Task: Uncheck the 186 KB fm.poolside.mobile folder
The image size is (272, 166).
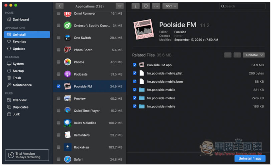Action: click(135, 106)
